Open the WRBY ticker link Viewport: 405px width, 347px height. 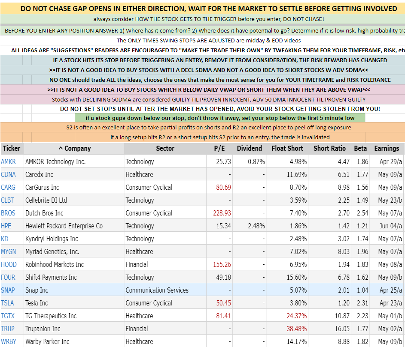click(x=8, y=341)
